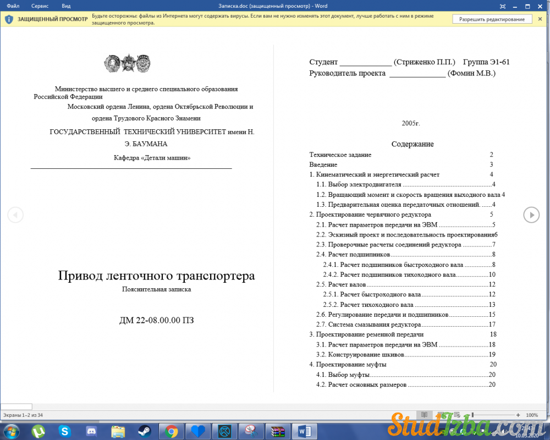Open the Сервис menu
550x440 pixels.
(40, 6)
